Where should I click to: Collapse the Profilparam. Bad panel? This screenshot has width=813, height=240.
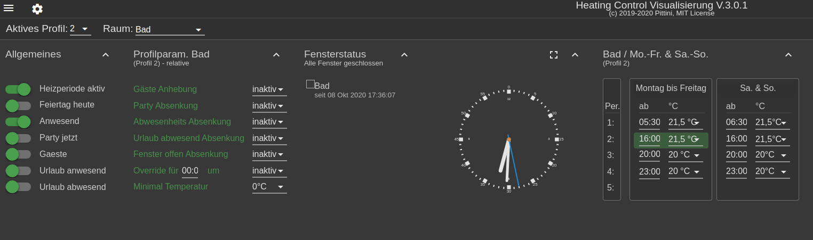(x=276, y=55)
